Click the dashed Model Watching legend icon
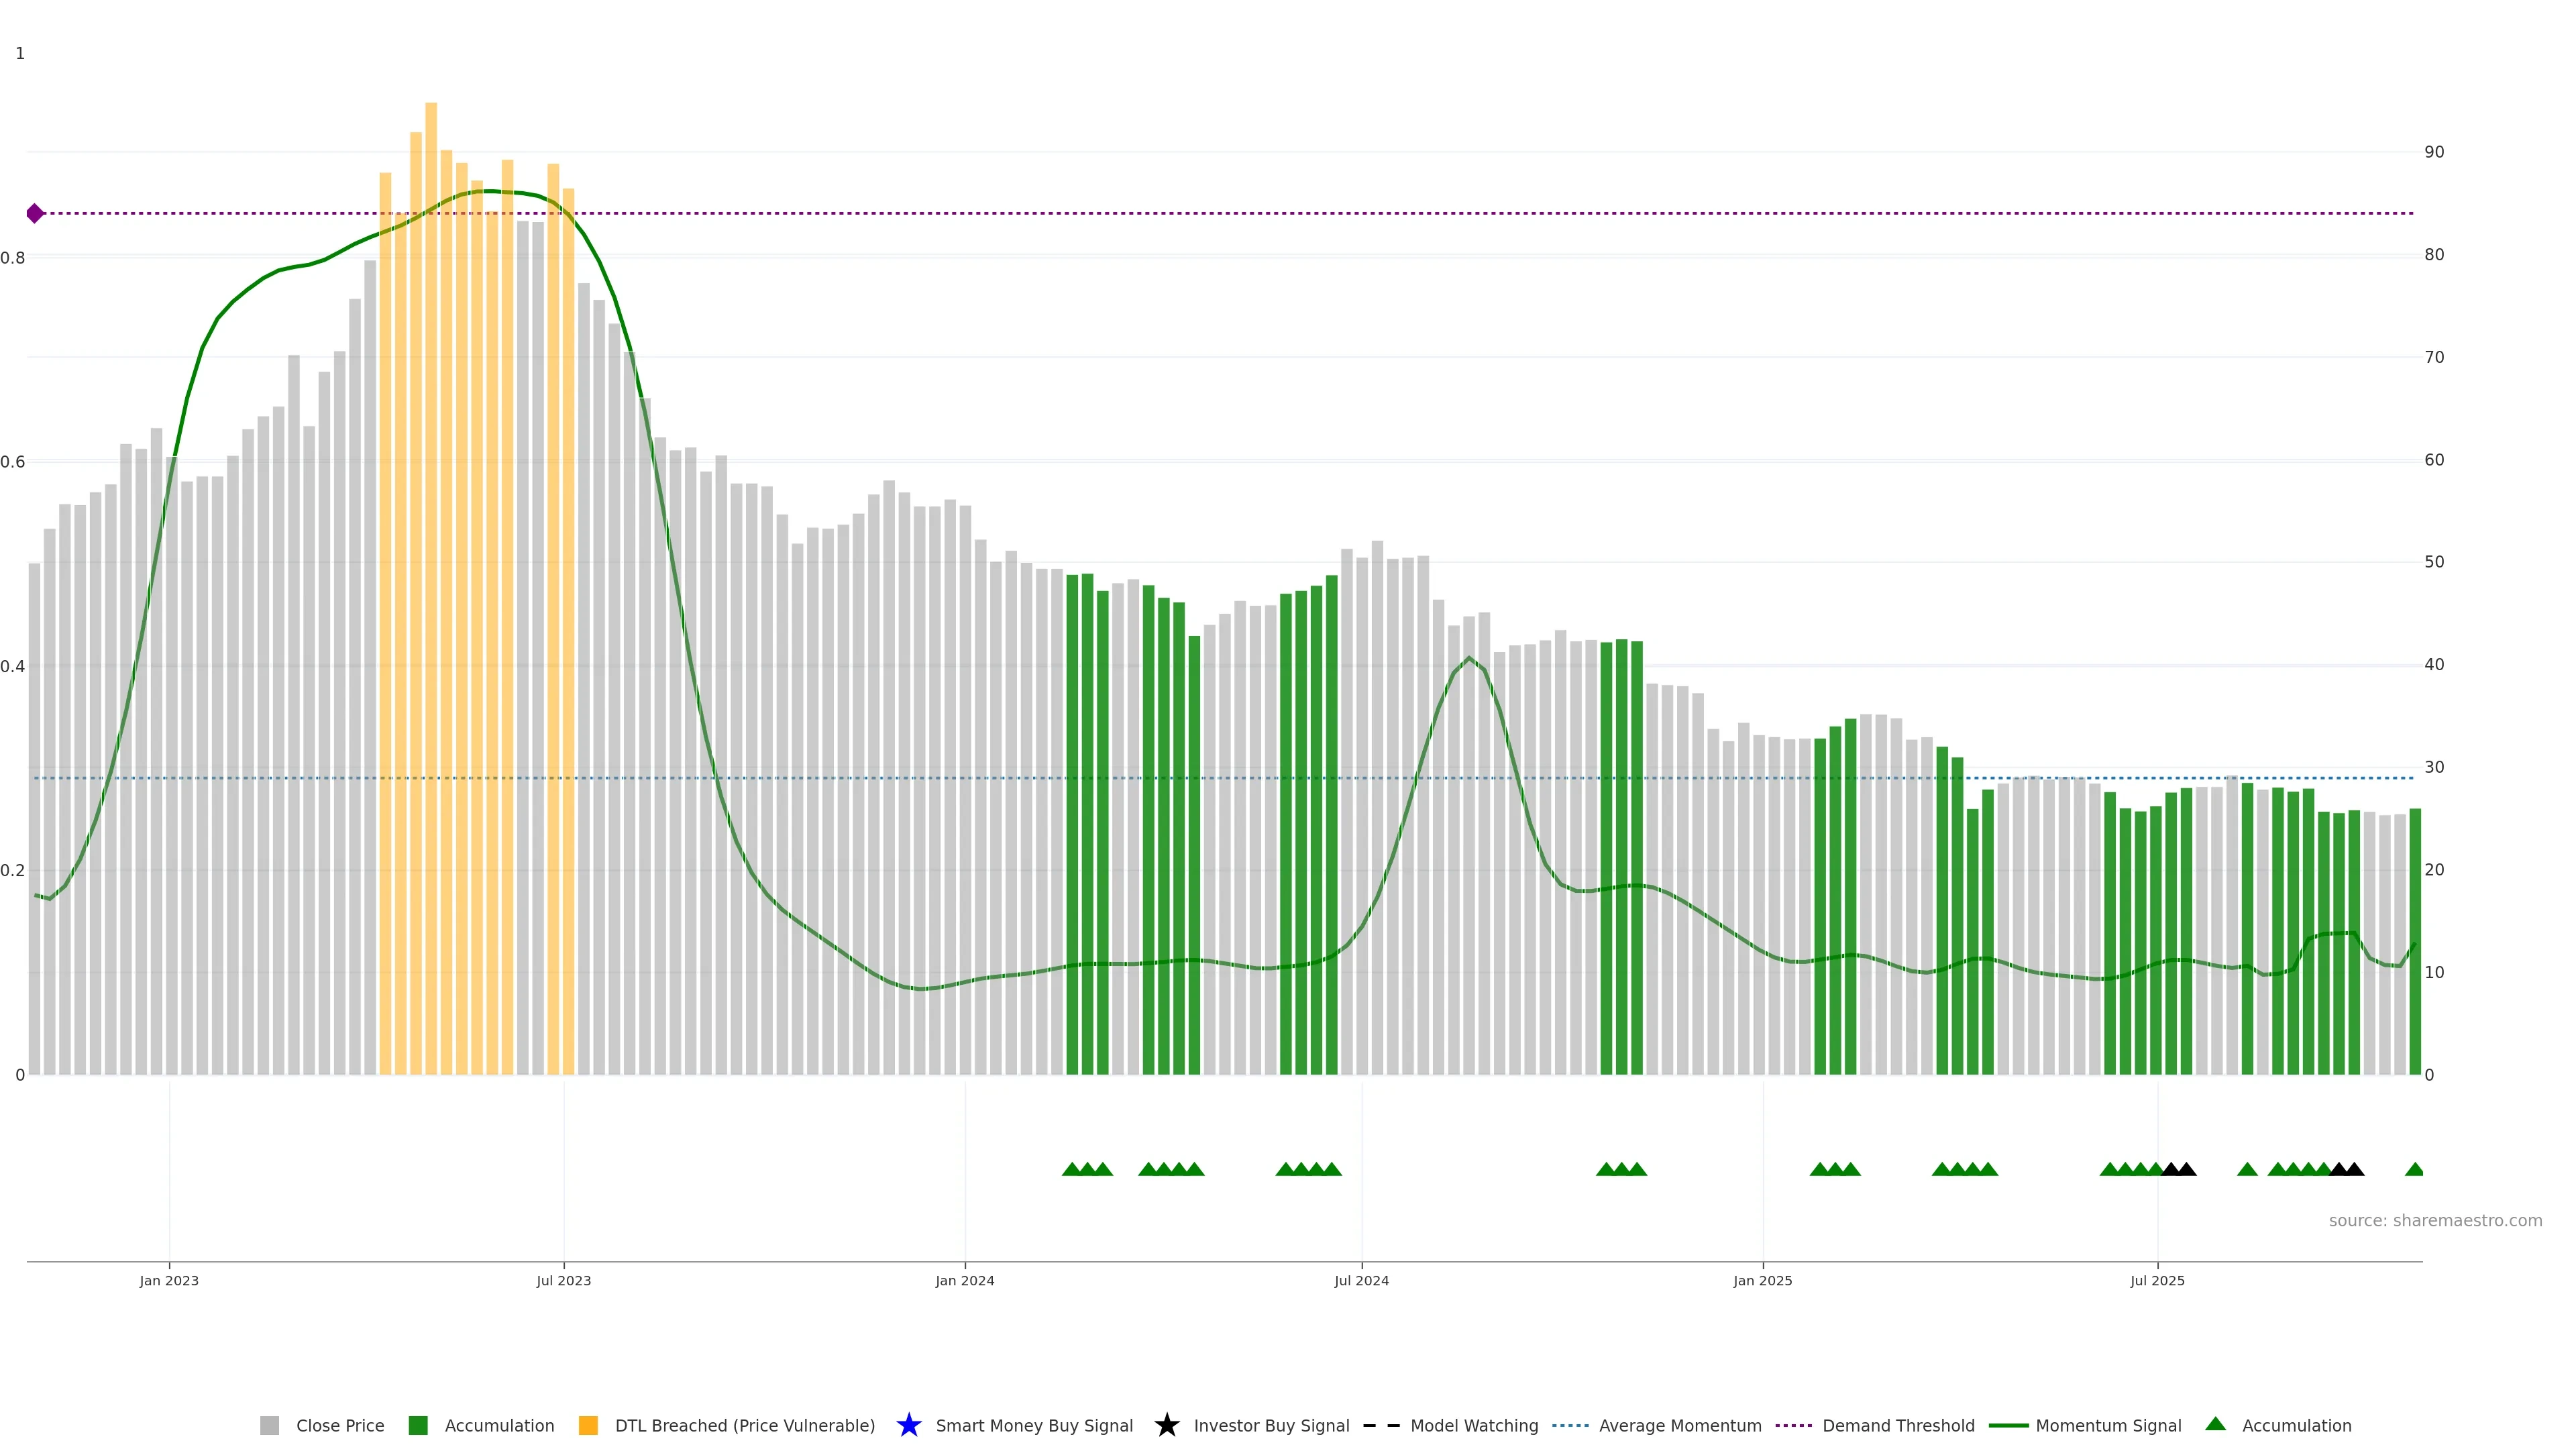 click(1381, 1425)
